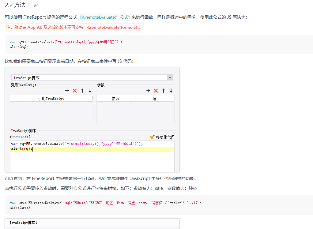Click the JavaScript脚本 section label above editor
Image resolution: width=313 pixels, height=229 pixels.
click(x=23, y=131)
